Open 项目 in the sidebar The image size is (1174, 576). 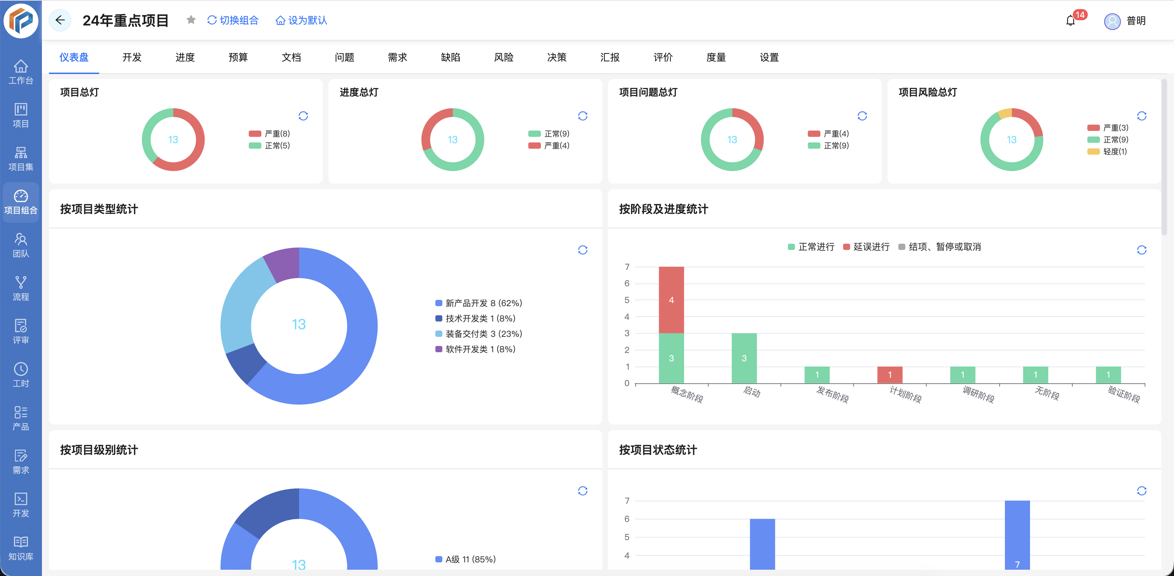(21, 116)
